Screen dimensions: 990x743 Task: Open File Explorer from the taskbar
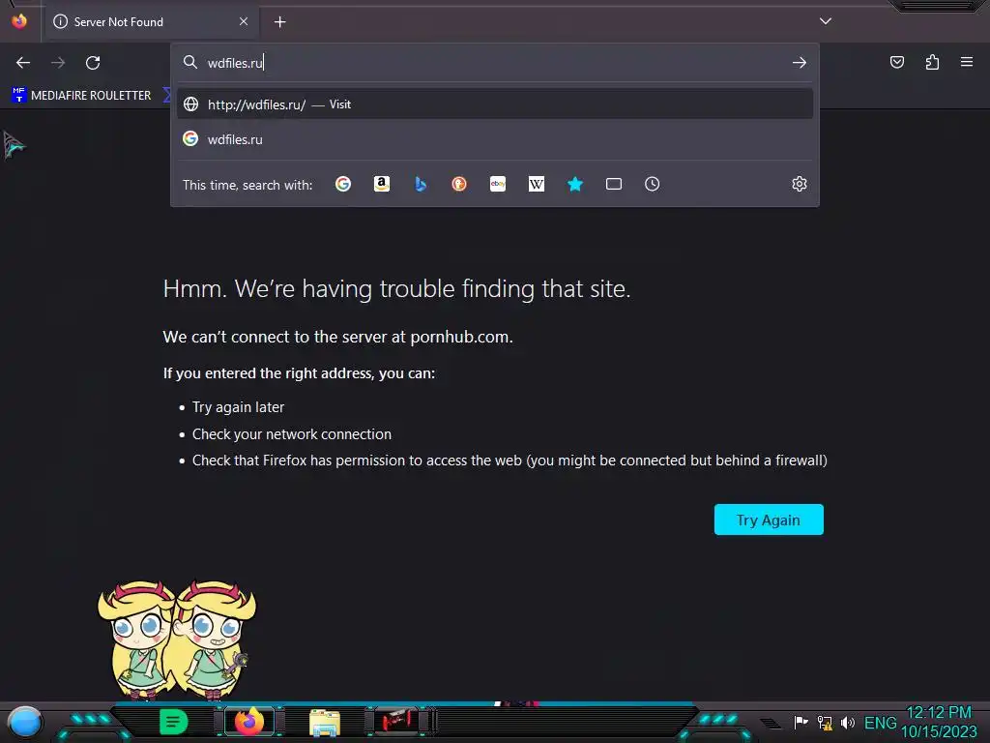coord(325,722)
